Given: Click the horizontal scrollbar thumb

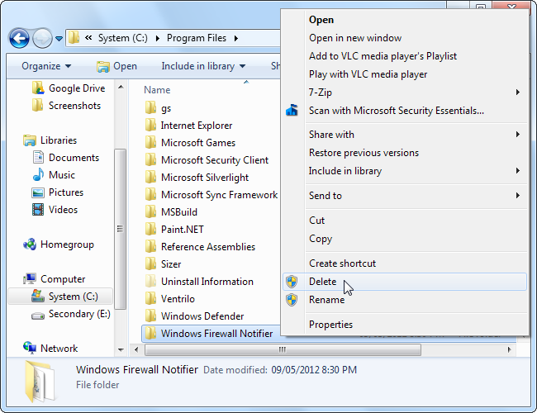Looking at the screenshot, I should (x=283, y=349).
